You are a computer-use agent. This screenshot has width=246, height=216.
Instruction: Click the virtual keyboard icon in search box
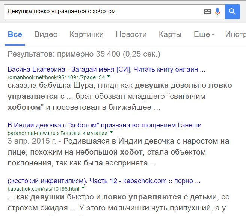tap(207, 11)
